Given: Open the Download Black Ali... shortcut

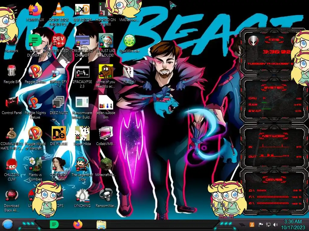Looking at the screenshot, I should coord(11,196).
